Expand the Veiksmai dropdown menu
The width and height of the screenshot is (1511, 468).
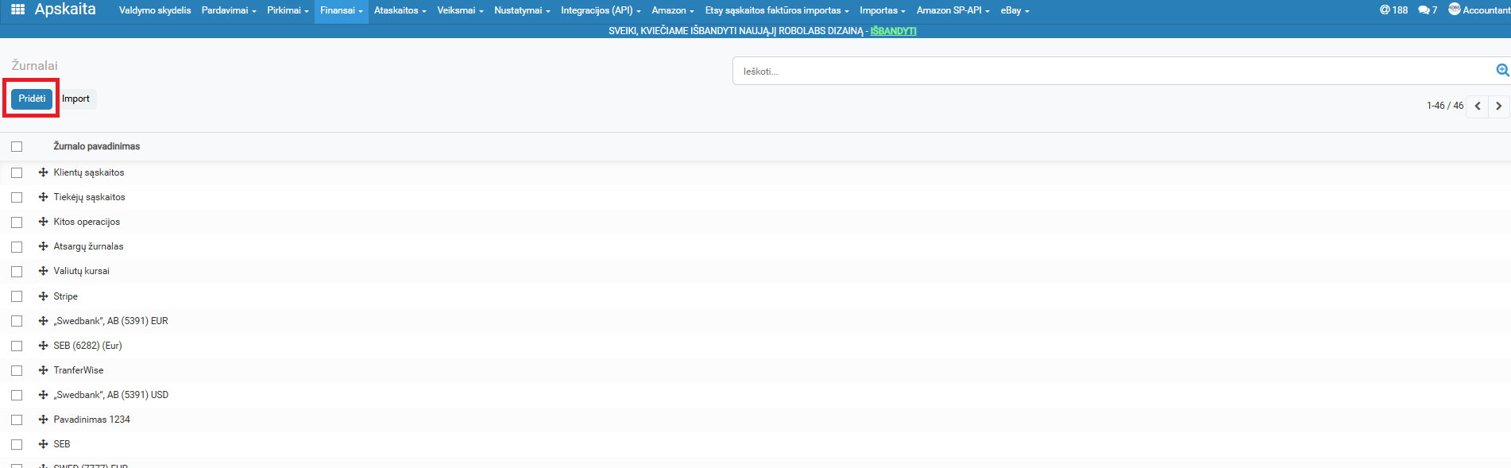(x=460, y=10)
